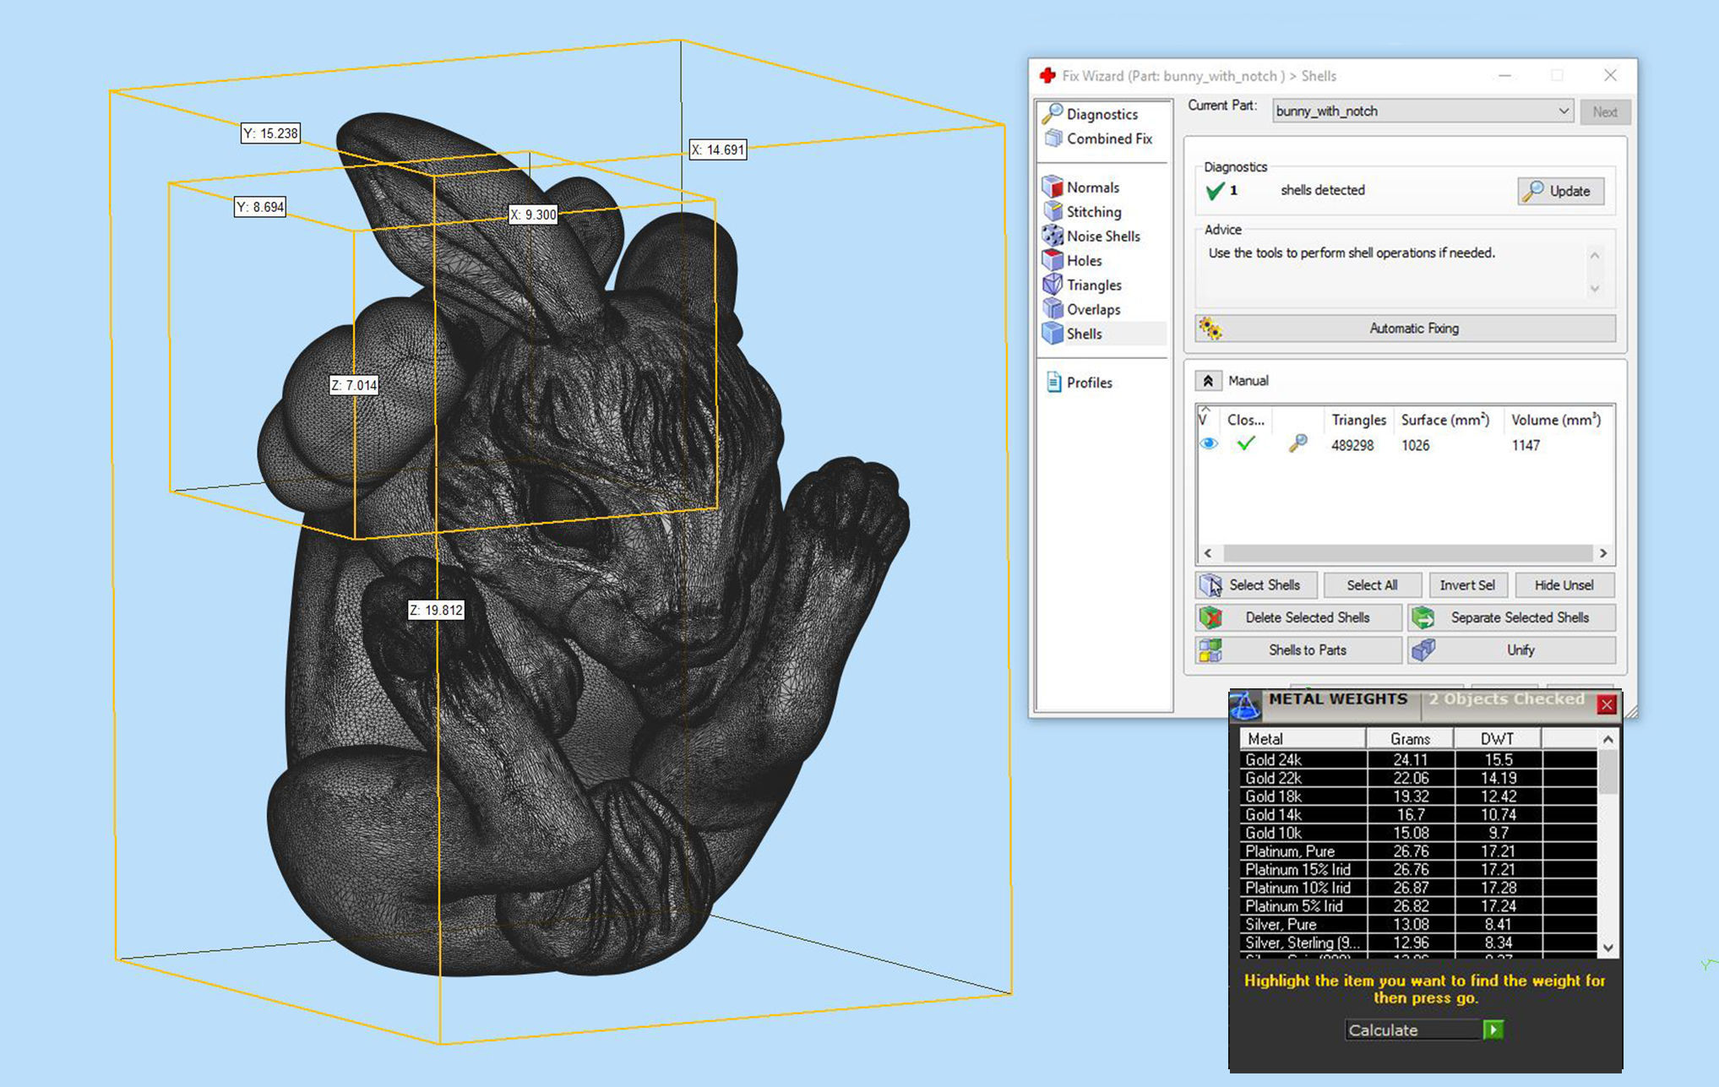Select the Triangles step icon
The height and width of the screenshot is (1087, 1719).
pyautogui.click(x=1053, y=285)
